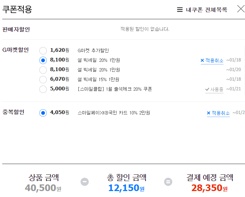The image size is (245, 197).
Task: Choose the 8,100원 coupon expiring 01/20
Action: click(43, 70)
